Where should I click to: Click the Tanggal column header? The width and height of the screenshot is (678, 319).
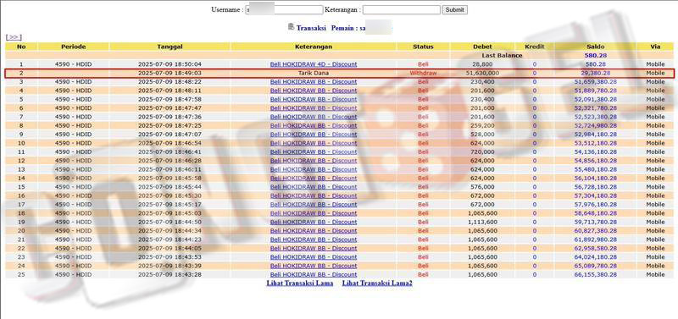click(x=169, y=47)
